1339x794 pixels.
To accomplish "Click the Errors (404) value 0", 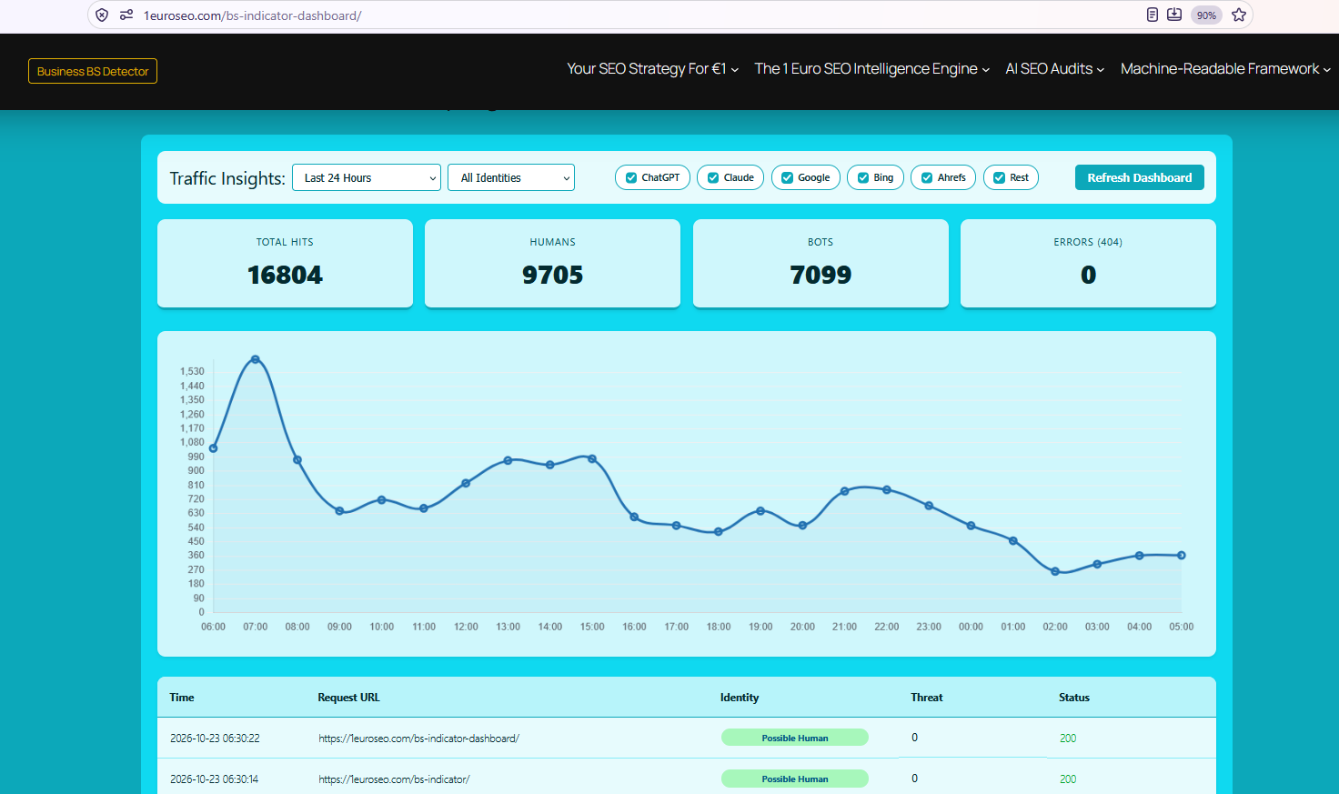I will (1089, 275).
